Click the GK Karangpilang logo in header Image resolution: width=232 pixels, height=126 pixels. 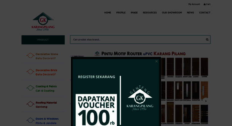click(x=43, y=21)
